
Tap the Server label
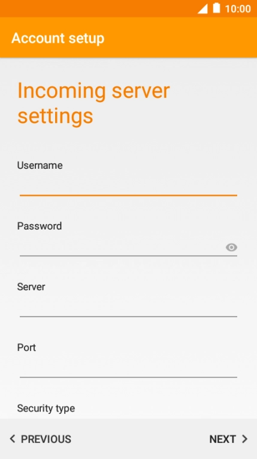(31, 287)
